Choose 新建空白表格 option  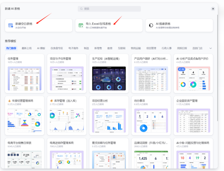click(x=38, y=26)
